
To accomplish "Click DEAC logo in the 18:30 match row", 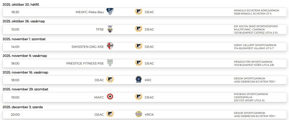I will click(x=139, y=12).
